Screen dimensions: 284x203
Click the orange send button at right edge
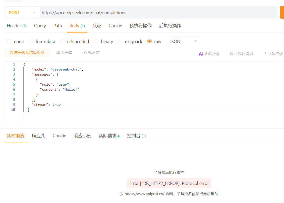point(282,12)
